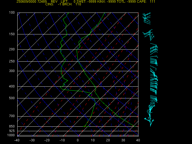This screenshot has height=144, width=192.
Task: Select the 20 temperature axis label
Action: tap(108, 140)
